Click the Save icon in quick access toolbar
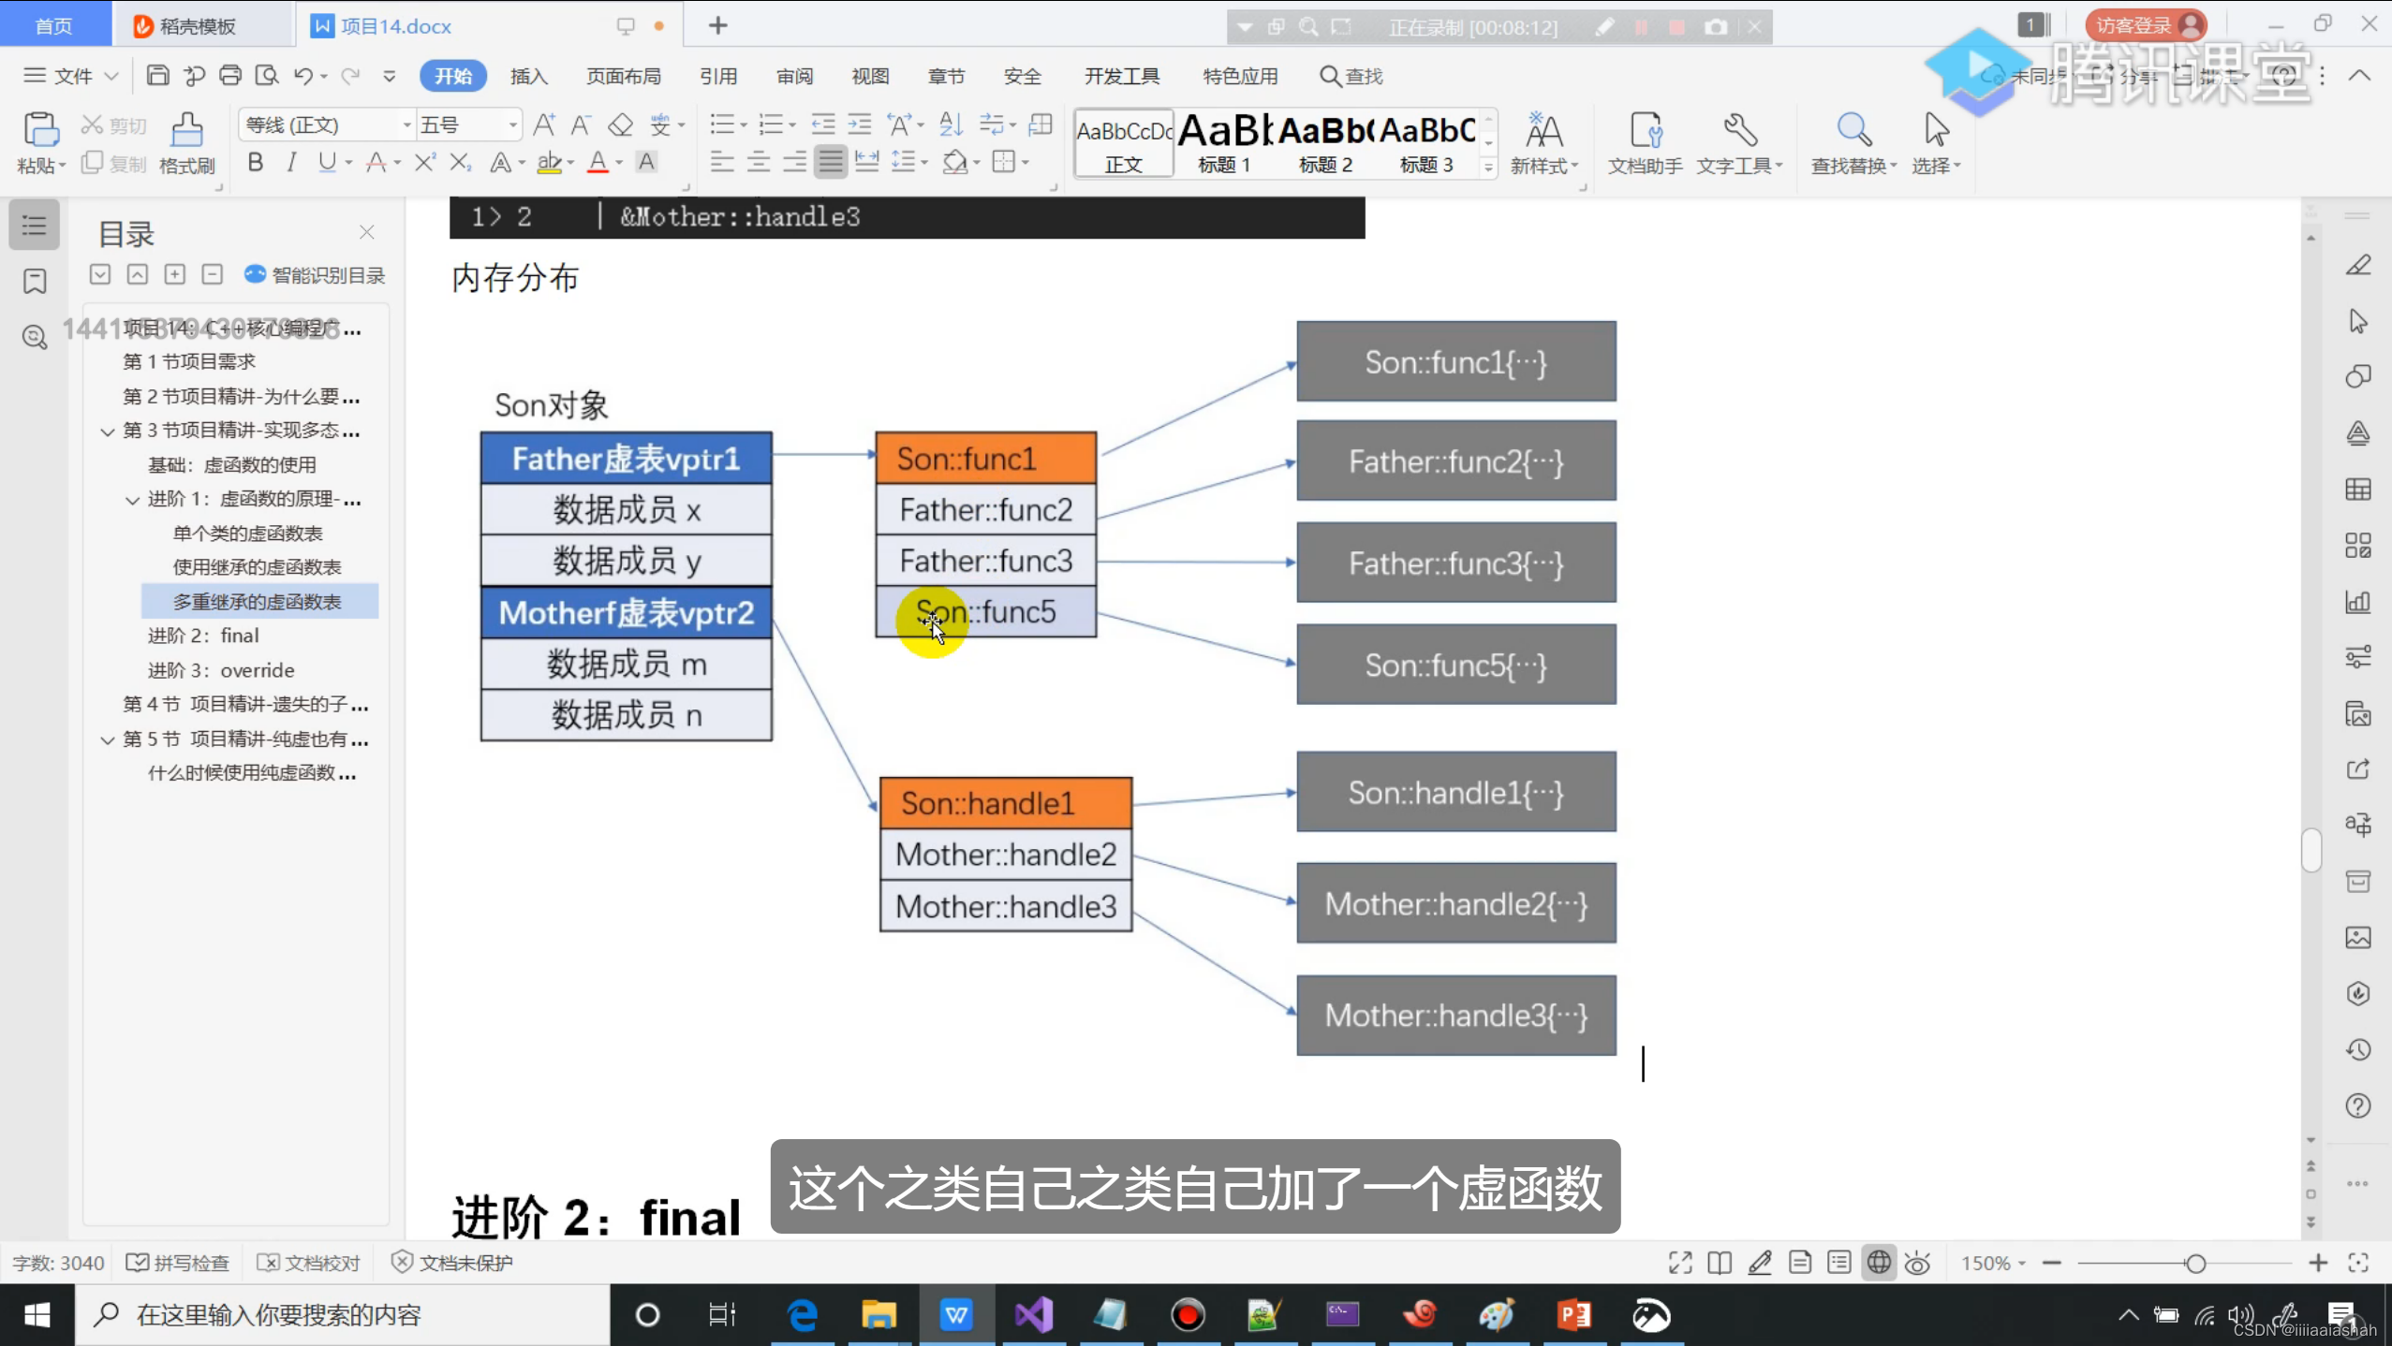Image resolution: width=2392 pixels, height=1346 pixels. 157,75
